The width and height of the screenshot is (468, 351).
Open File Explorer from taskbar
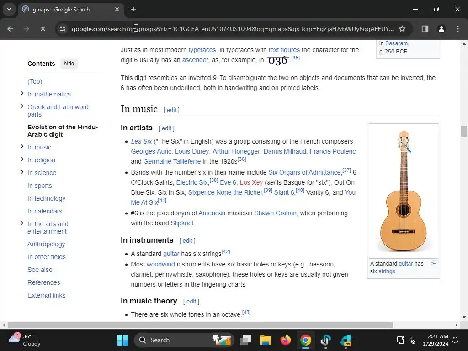tap(266, 340)
